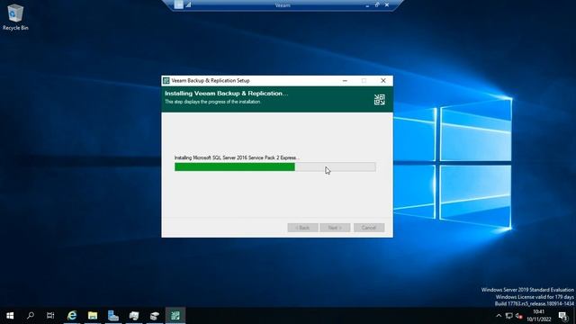Click the greyed Next button

tap(335, 228)
